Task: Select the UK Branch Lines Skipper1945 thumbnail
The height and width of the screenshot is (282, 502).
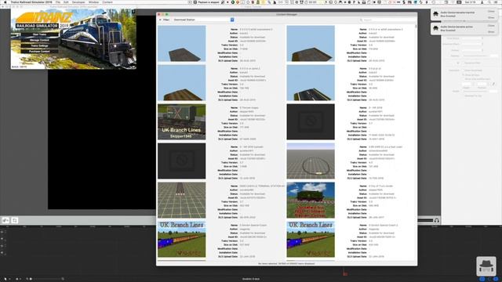Action: pos(181,122)
